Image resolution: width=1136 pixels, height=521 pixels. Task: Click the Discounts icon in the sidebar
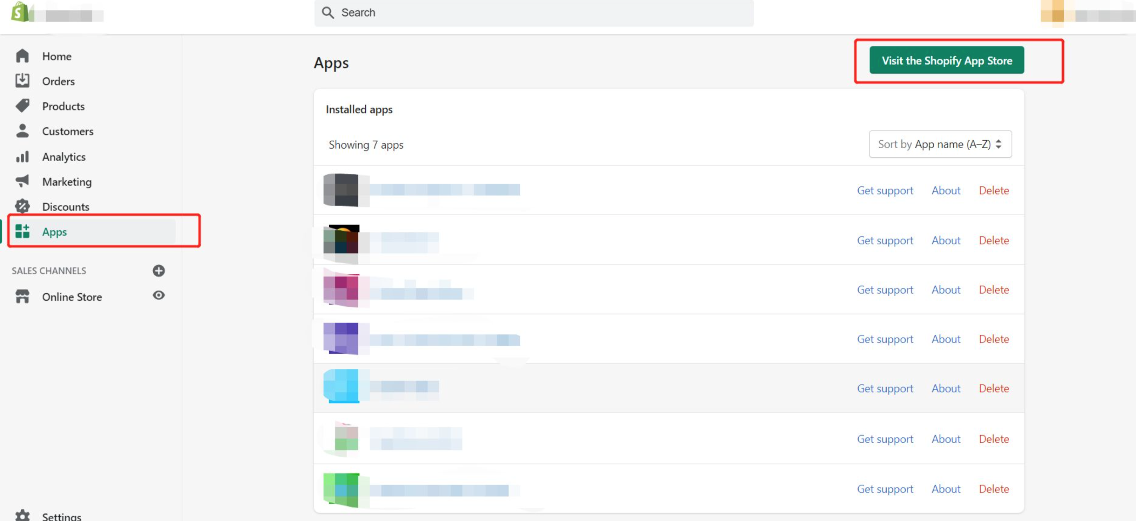click(x=22, y=206)
